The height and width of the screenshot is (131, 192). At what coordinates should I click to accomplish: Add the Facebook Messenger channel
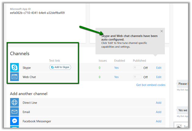click(x=158, y=121)
